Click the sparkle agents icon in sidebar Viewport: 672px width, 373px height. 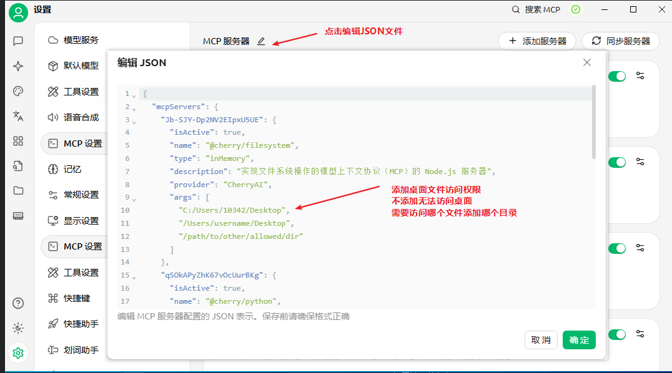(18, 66)
